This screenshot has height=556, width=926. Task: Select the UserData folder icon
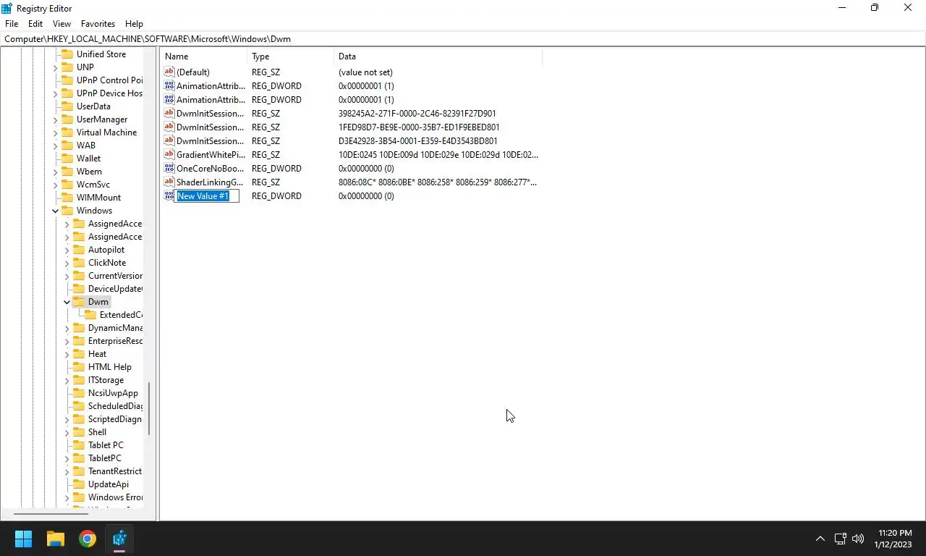pyautogui.click(x=67, y=106)
